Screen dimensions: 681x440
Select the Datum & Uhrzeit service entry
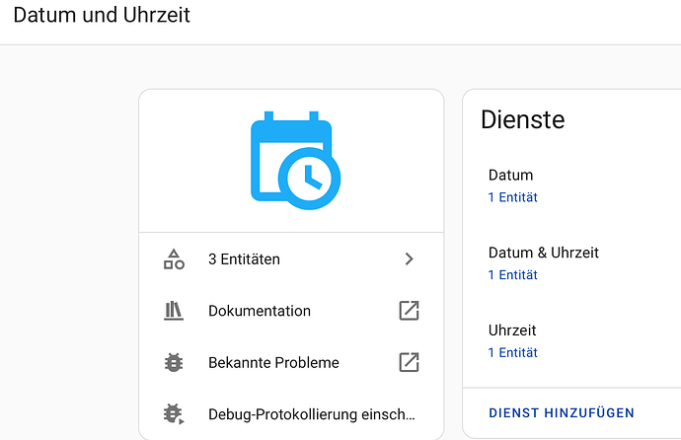[543, 253]
